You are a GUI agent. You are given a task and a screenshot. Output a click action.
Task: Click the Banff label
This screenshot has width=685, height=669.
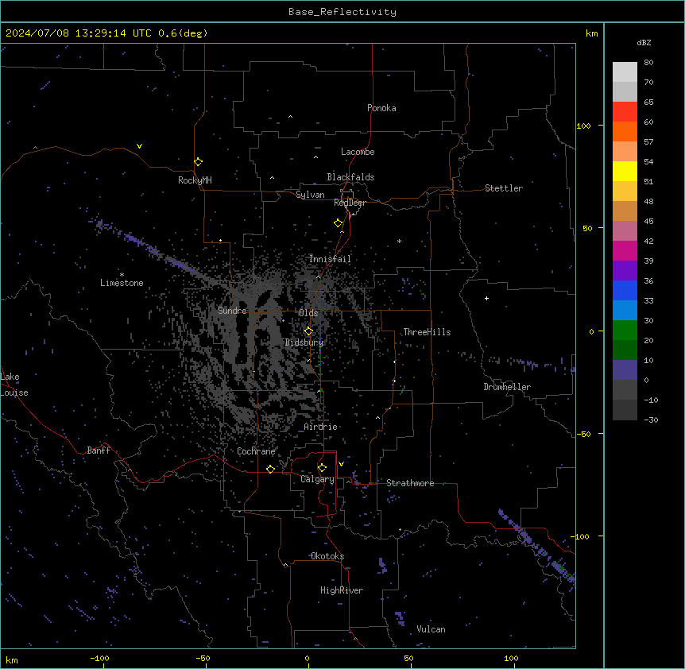point(99,451)
